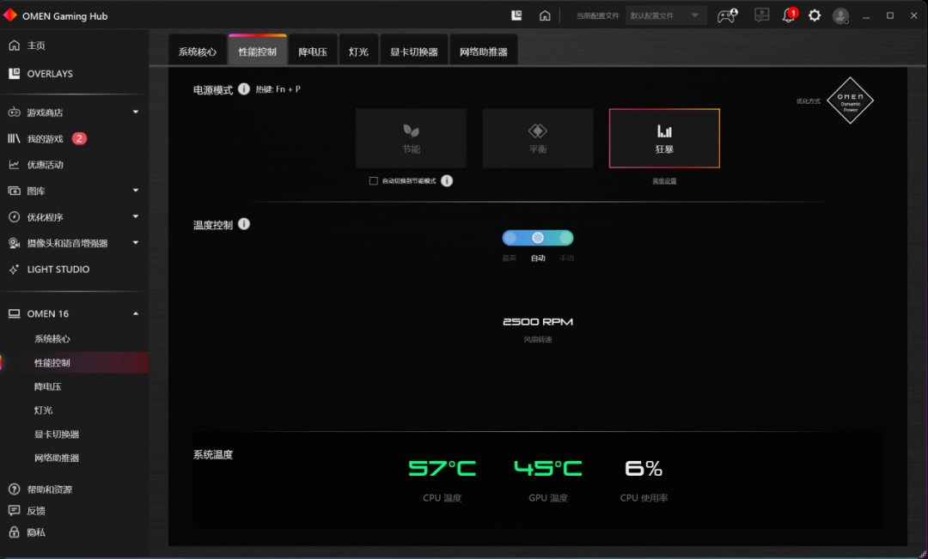Image resolution: width=928 pixels, height=559 pixels.
Task: Open the 高级设置 link under 狂暴
Action: [x=664, y=181]
